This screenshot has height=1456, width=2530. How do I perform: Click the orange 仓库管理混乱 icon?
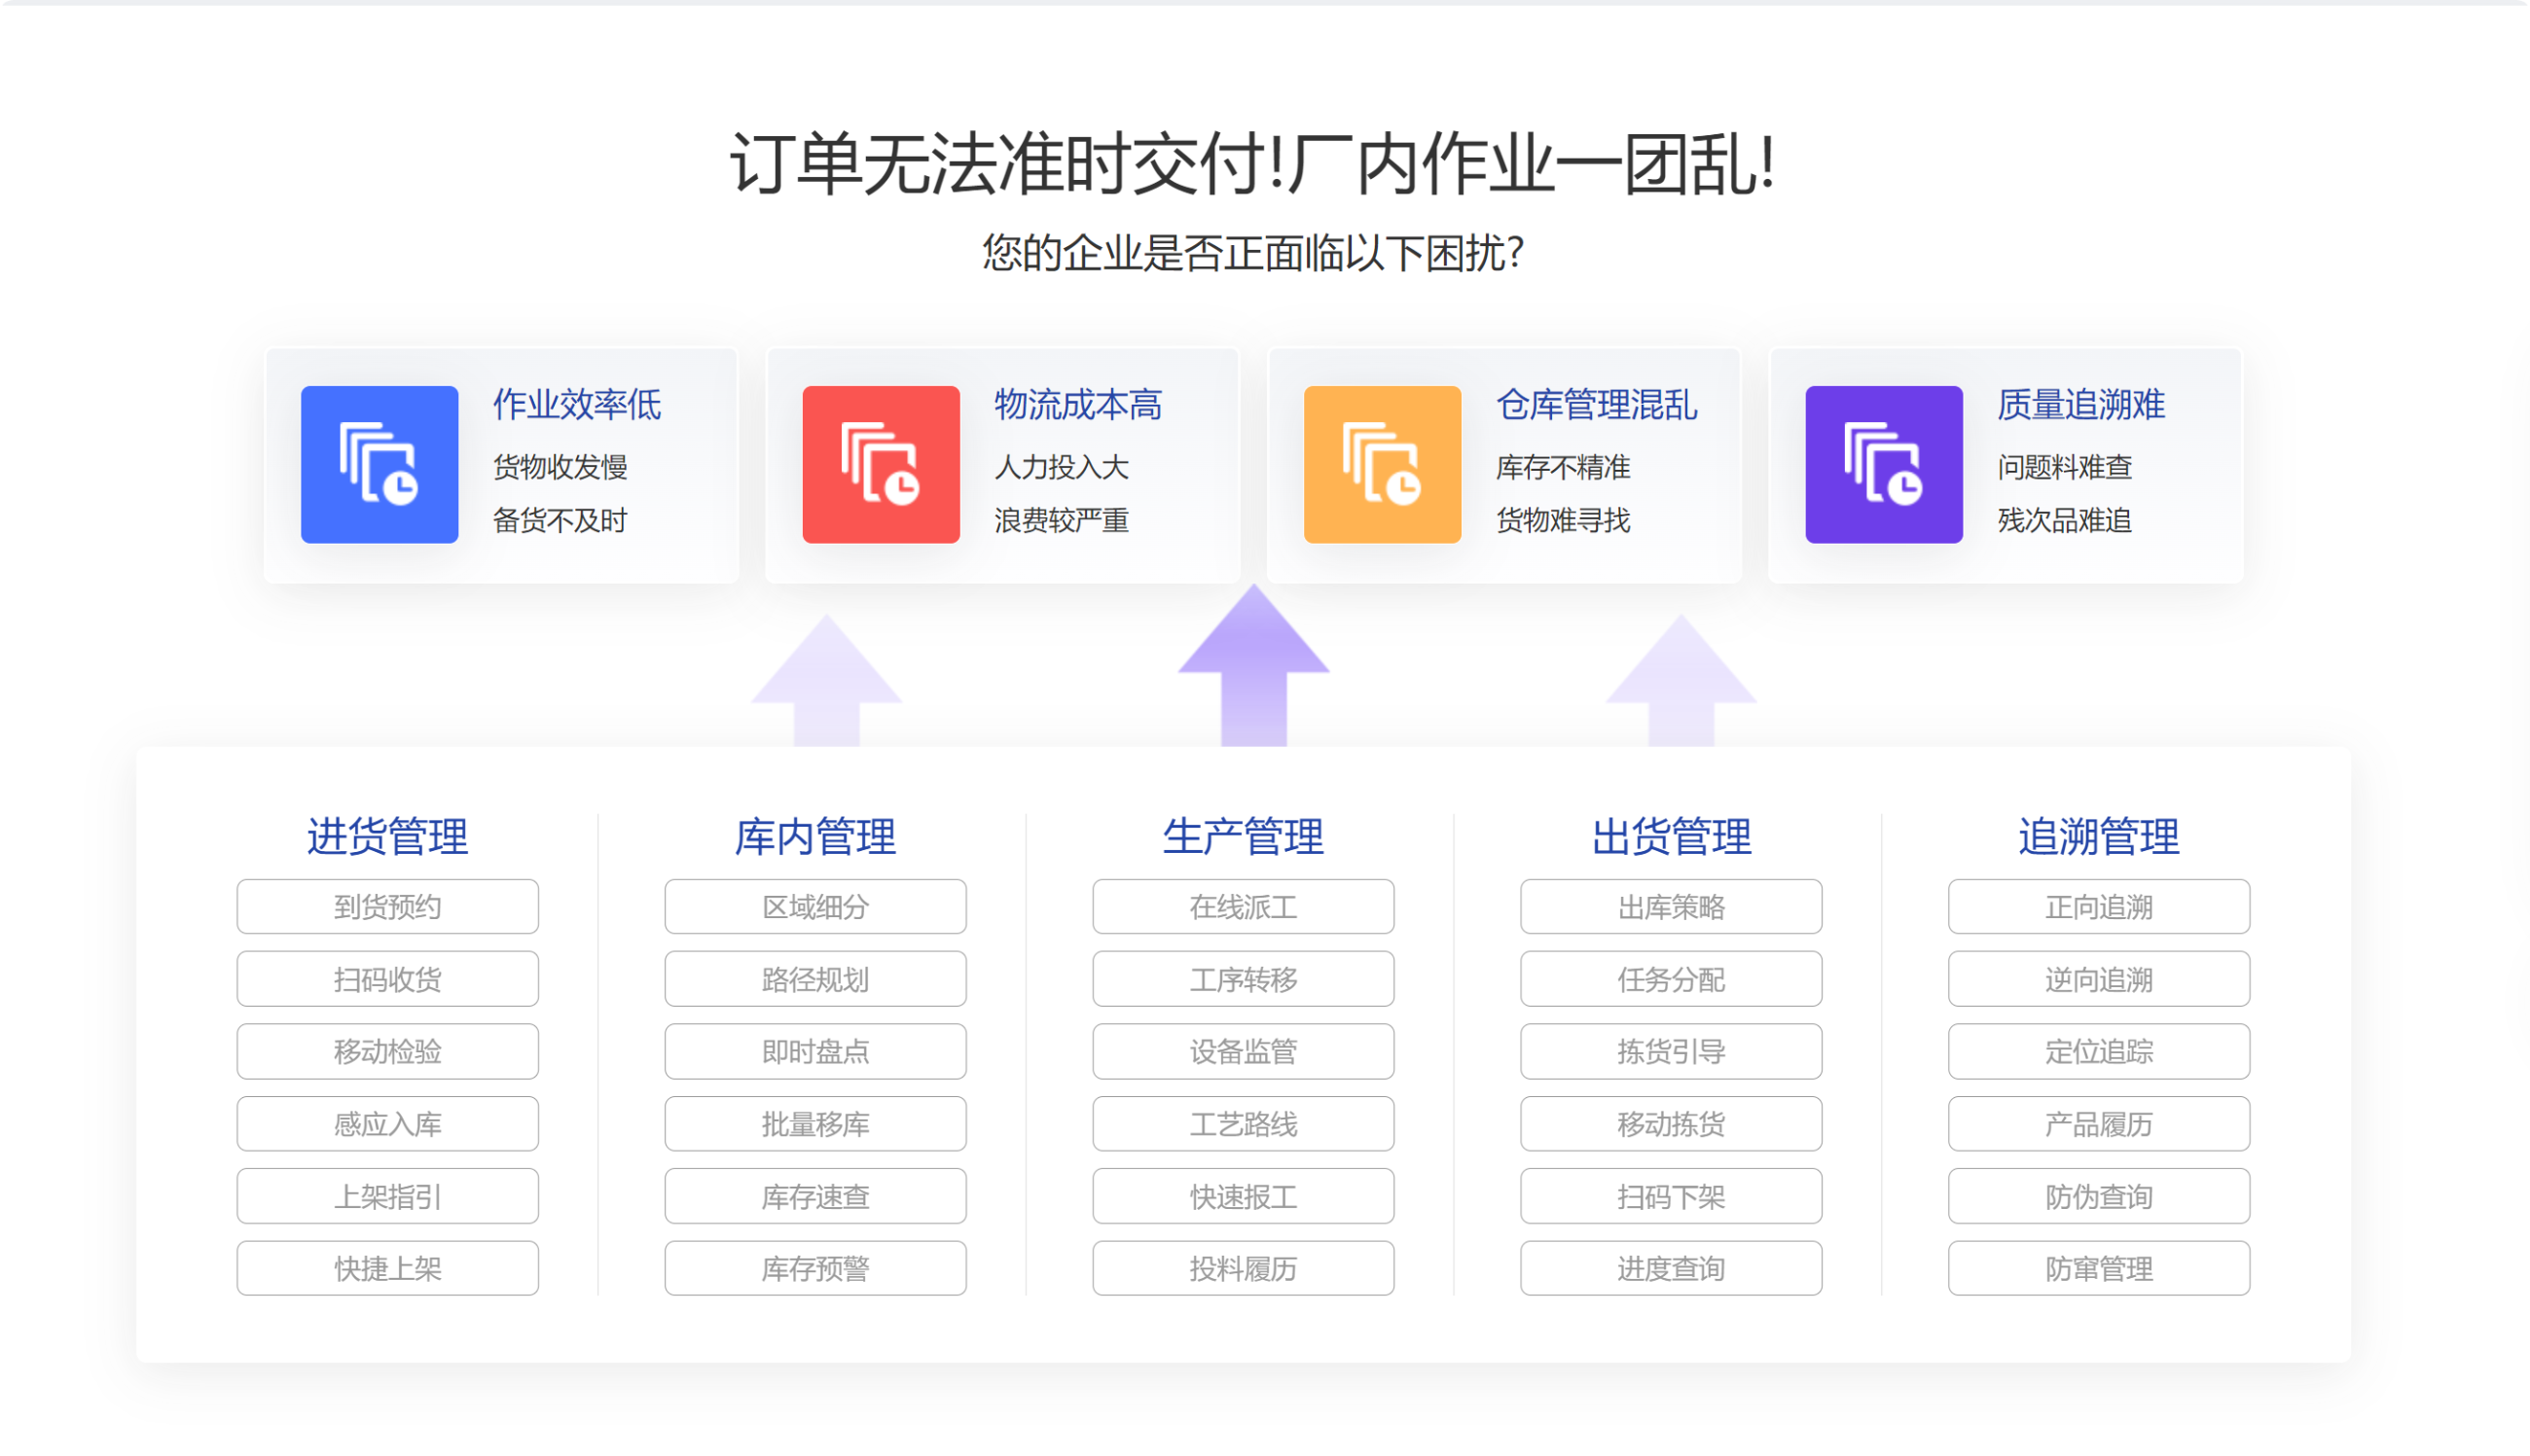pyautogui.click(x=1382, y=464)
